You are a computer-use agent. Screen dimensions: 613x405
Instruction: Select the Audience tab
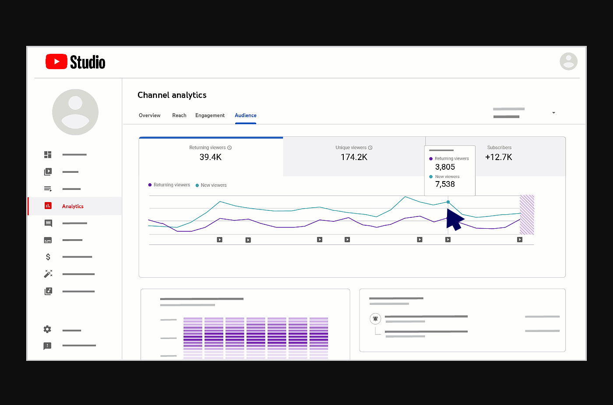(246, 115)
